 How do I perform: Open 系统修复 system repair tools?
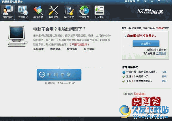[x=53, y=12]
